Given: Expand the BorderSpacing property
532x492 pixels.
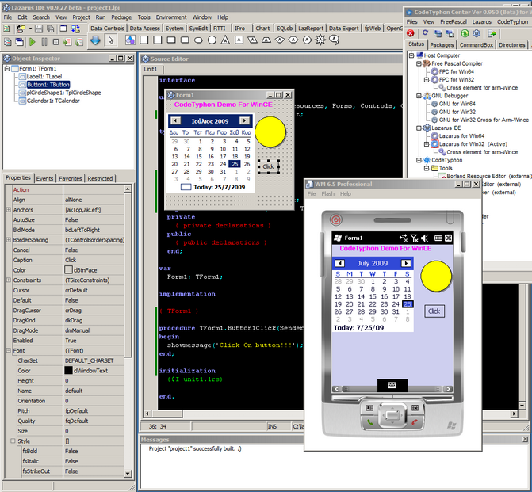Looking at the screenshot, I should (x=9, y=240).
